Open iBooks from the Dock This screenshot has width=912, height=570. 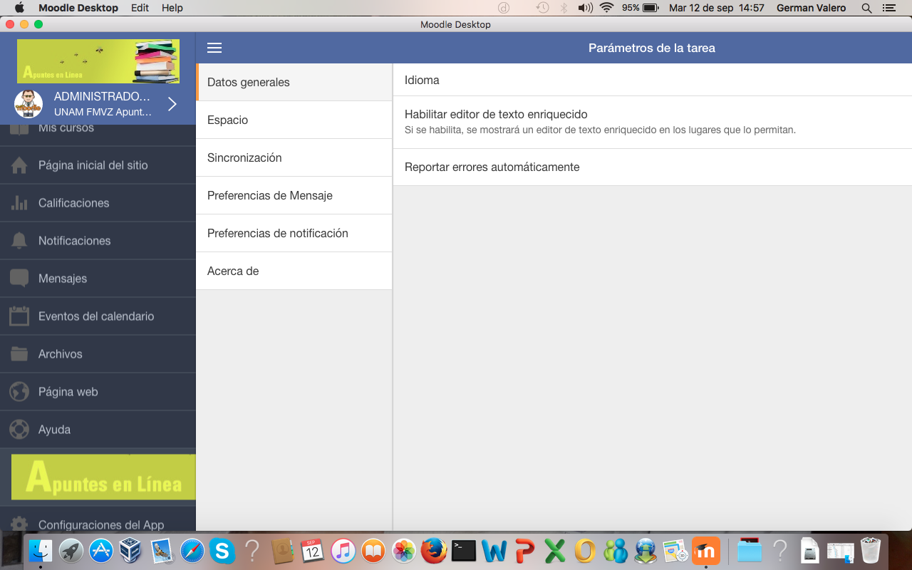(373, 550)
